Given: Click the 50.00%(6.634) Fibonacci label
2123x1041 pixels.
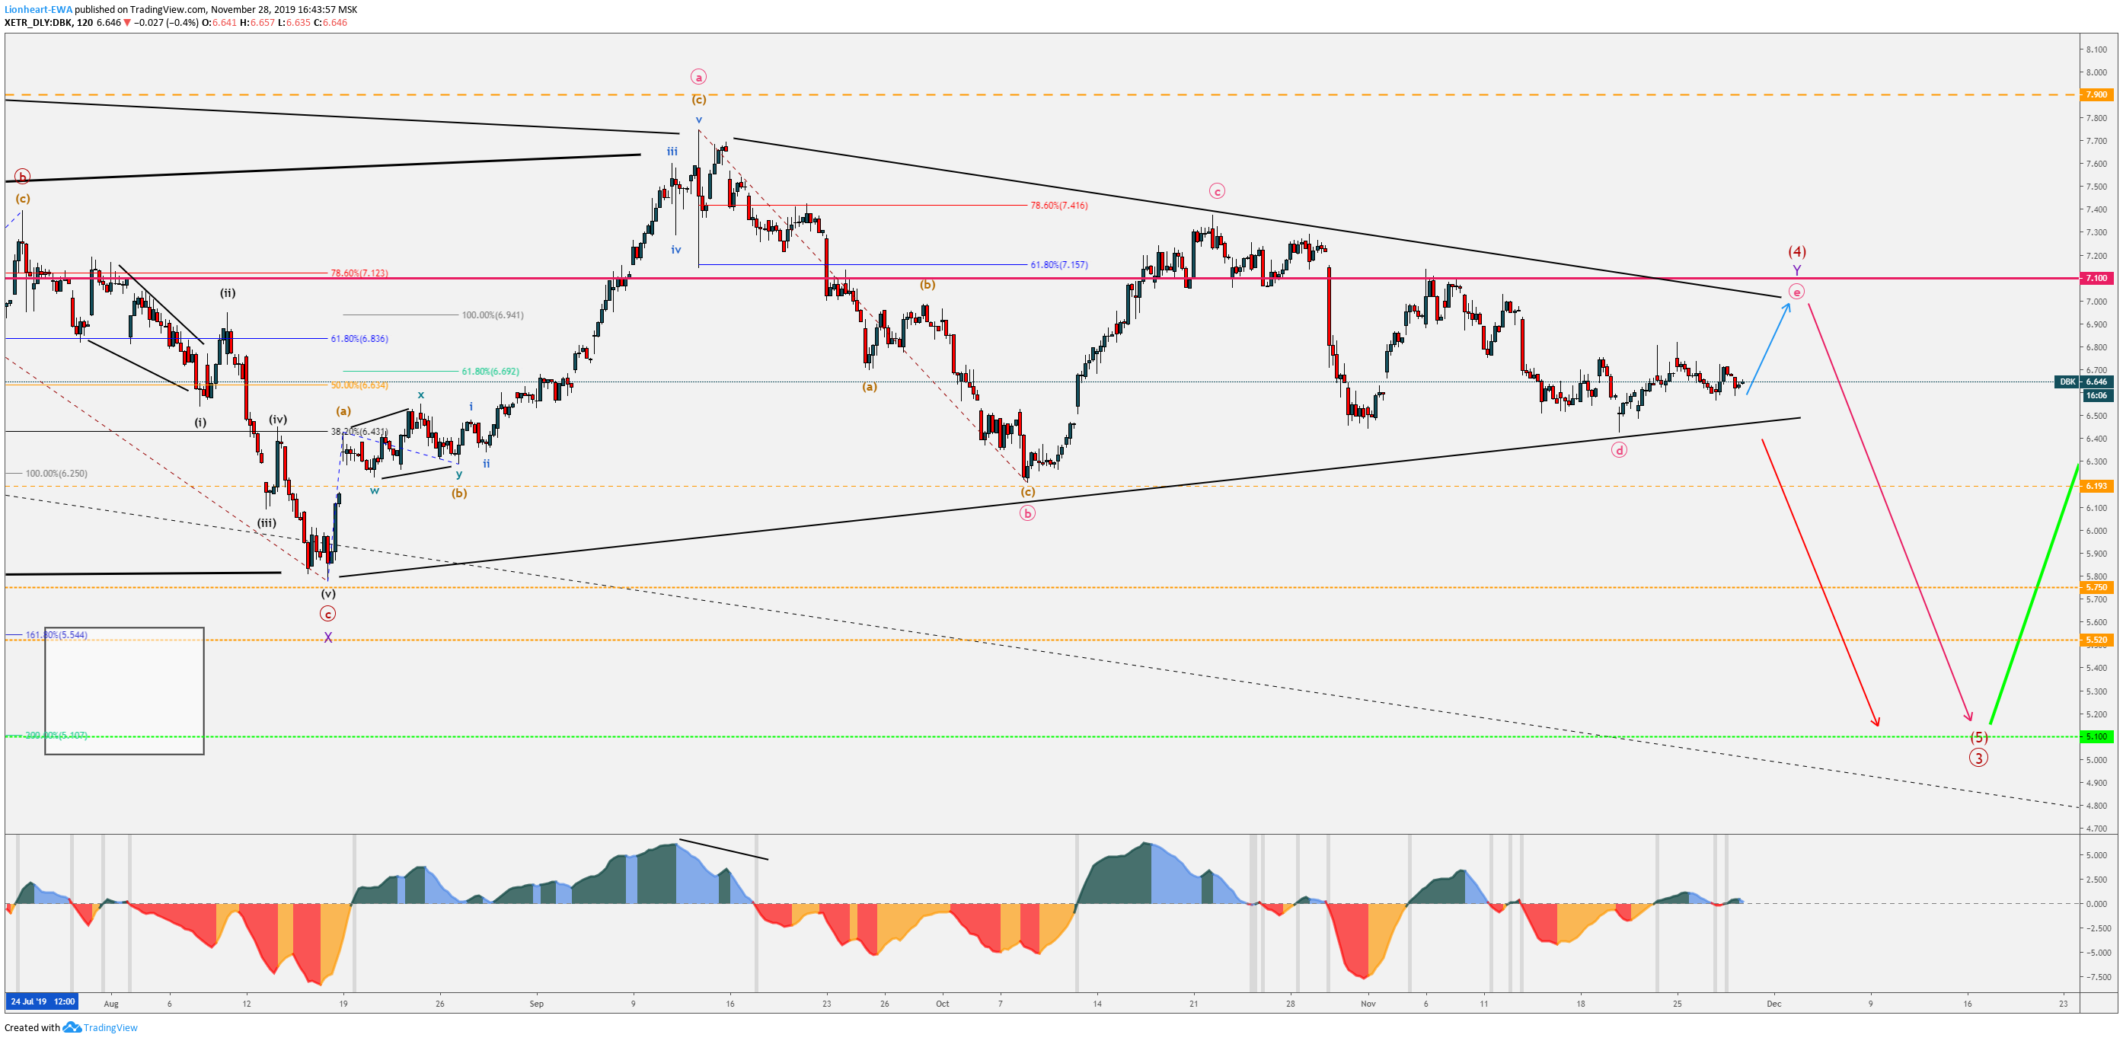Looking at the screenshot, I should [x=359, y=385].
